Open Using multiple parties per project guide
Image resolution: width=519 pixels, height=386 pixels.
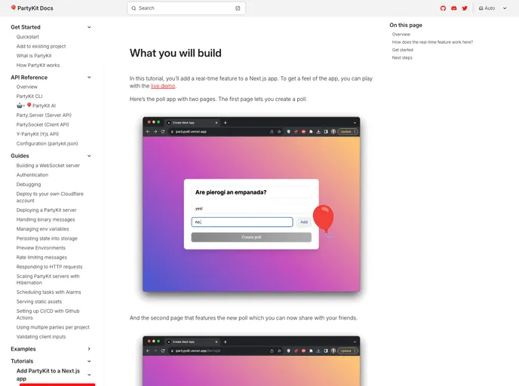(53, 327)
